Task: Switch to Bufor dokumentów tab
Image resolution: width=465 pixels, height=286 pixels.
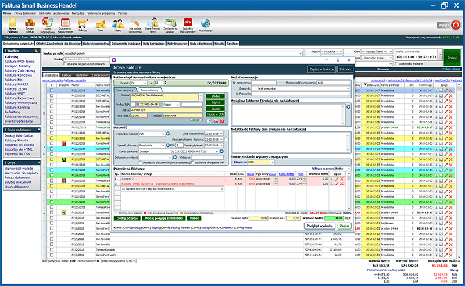Action: coord(96,44)
